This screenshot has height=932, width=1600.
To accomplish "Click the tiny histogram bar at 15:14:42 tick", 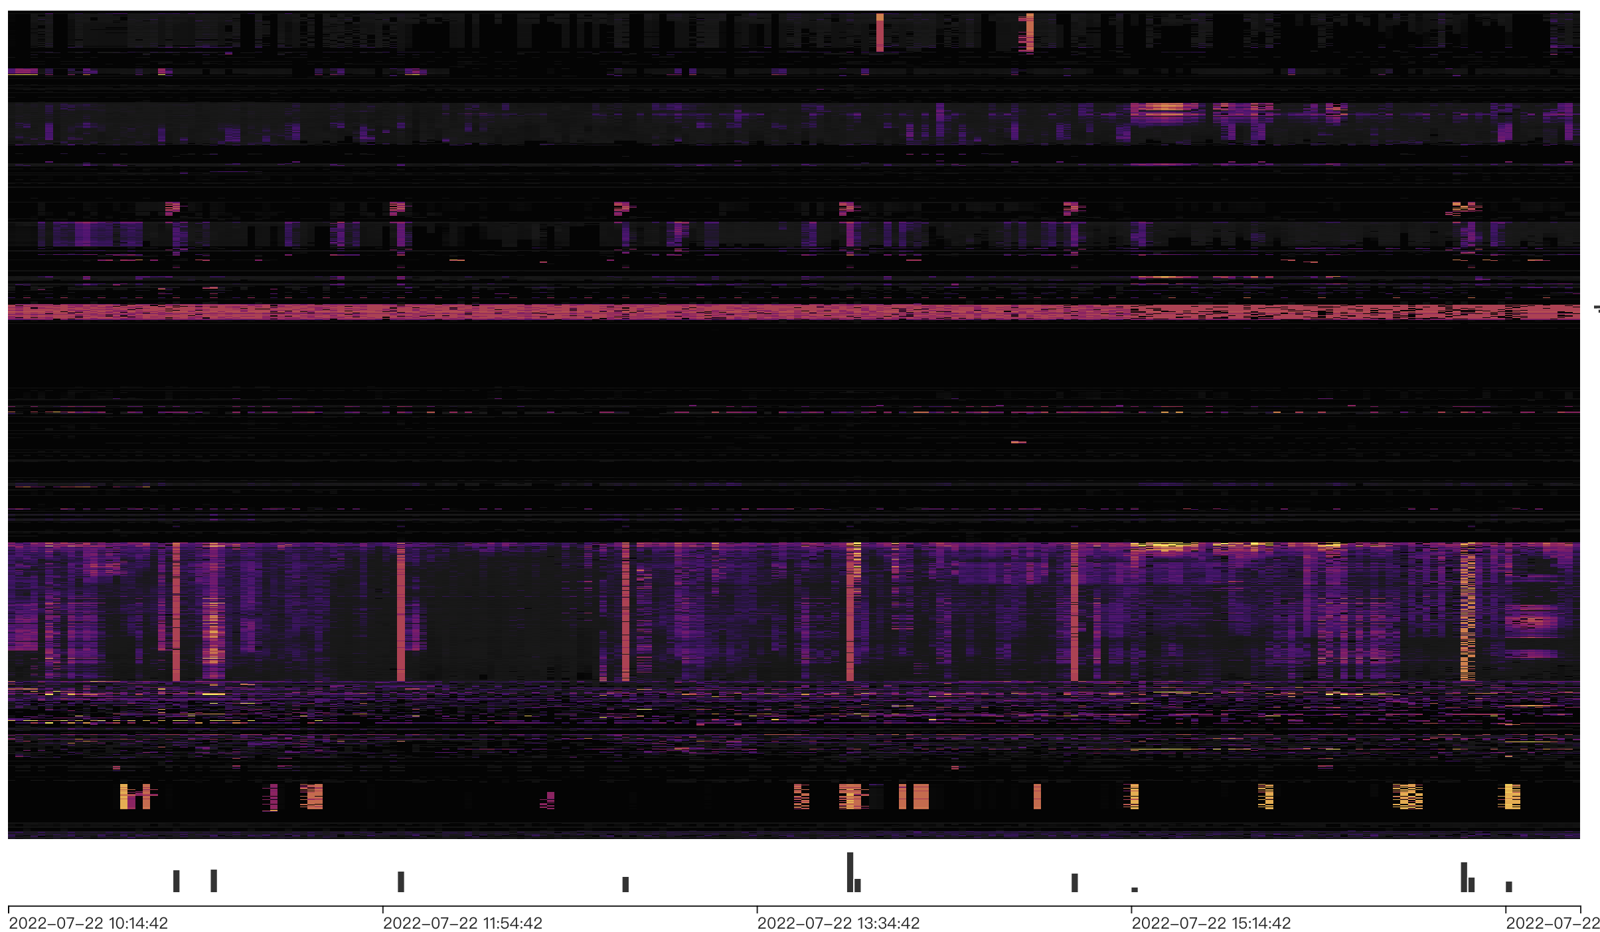I will click(x=1135, y=890).
